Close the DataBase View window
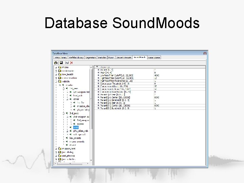 coord(205,54)
